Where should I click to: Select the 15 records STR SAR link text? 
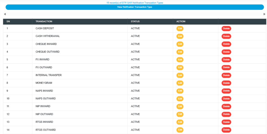(x=135, y=3)
